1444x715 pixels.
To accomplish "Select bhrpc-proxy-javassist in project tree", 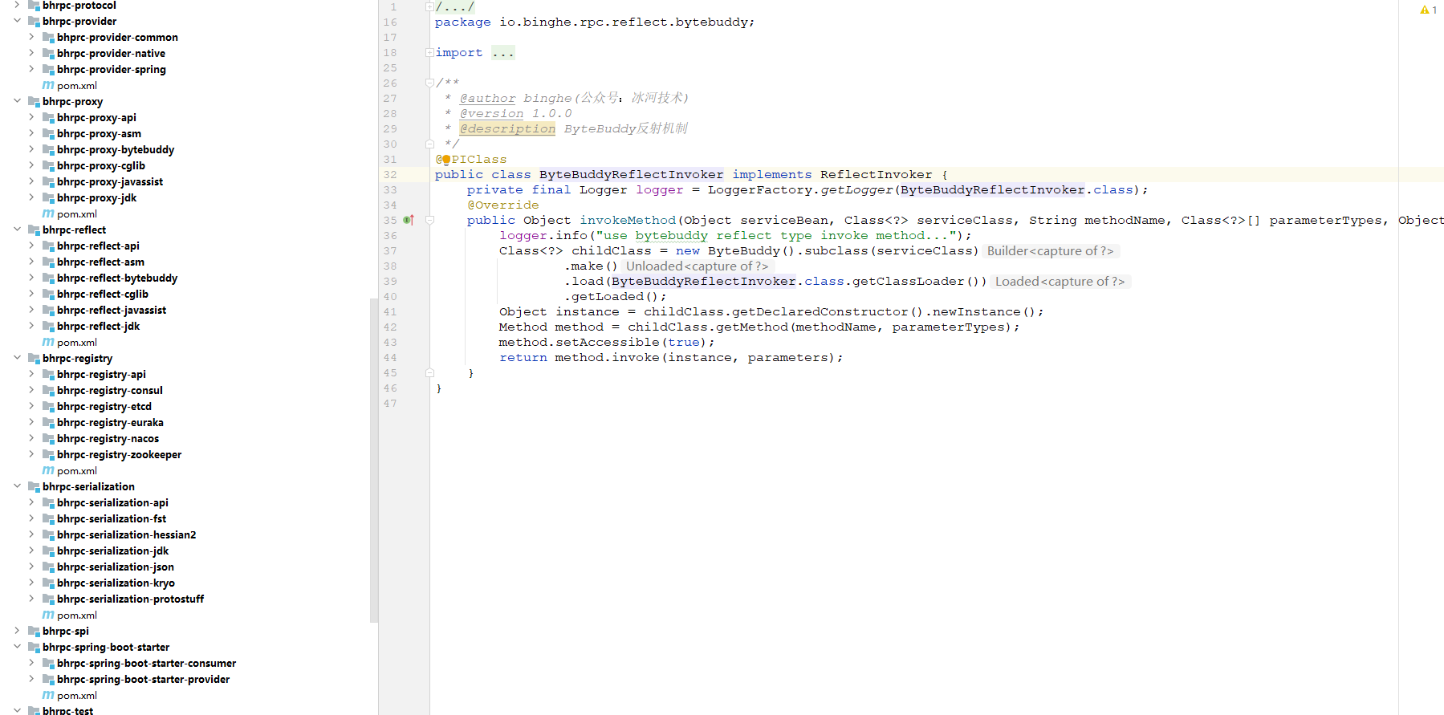I will pos(110,182).
